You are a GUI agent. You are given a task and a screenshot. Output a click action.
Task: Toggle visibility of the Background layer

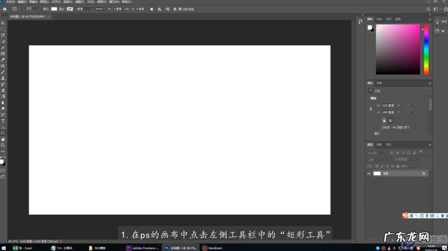[369, 173]
